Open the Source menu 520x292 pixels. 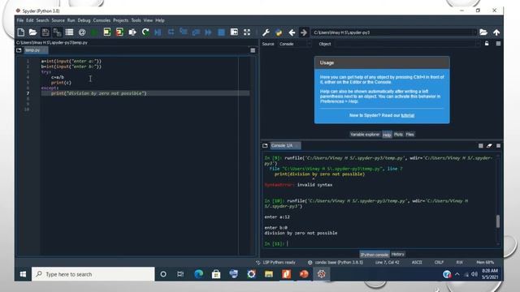coord(58,20)
